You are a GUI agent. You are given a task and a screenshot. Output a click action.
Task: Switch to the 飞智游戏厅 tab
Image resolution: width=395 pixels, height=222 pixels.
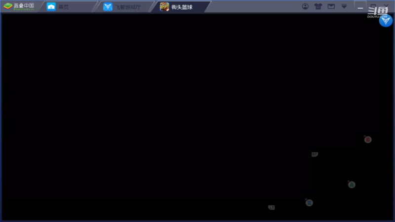click(124, 7)
